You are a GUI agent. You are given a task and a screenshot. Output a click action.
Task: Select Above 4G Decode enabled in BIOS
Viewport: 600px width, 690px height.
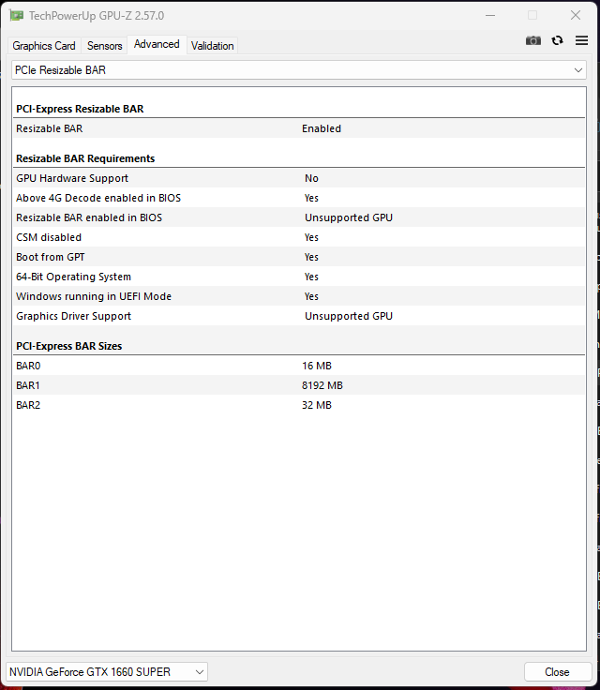[299, 198]
